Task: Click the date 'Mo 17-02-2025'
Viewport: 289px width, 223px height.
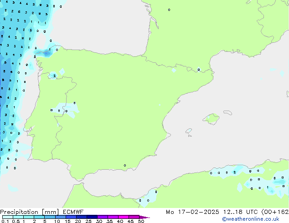Action: click(192, 212)
